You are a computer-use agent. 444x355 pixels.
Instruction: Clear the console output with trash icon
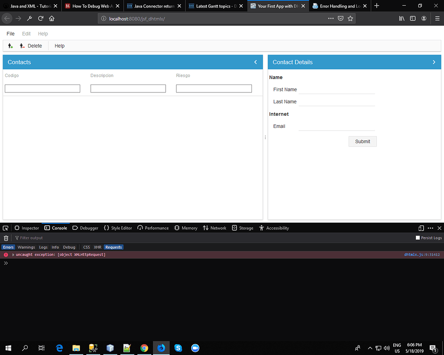pyautogui.click(x=6, y=238)
